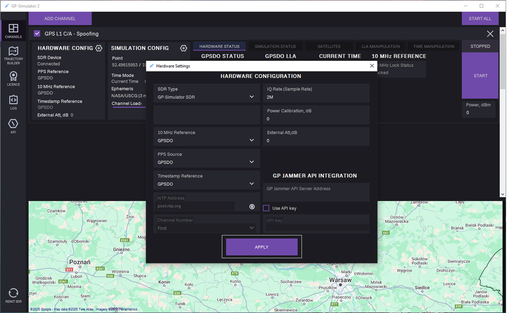Close the GPS L1 C/A channel panel
The width and height of the screenshot is (509, 313).
pyautogui.click(x=490, y=34)
